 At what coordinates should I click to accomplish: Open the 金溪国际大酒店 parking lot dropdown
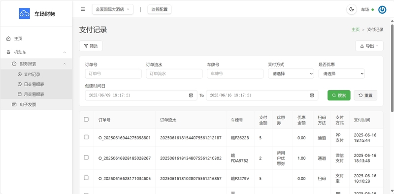(113, 9)
